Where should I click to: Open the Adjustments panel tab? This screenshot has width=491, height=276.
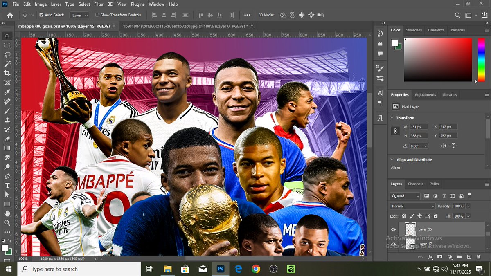pos(425,94)
